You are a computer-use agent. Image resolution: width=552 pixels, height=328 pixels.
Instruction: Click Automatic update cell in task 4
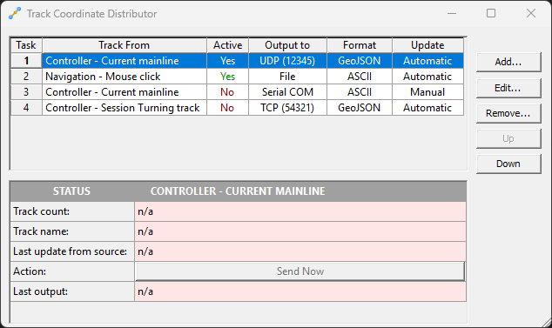tap(427, 107)
